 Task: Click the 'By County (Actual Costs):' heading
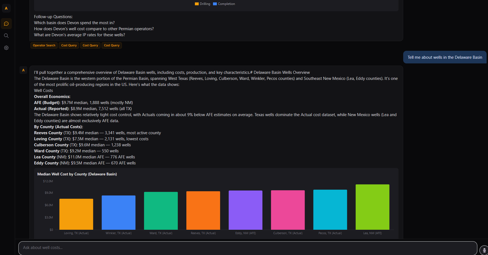pyautogui.click(x=59, y=127)
